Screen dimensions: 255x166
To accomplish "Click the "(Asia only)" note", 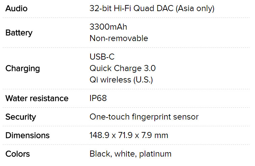I will (195, 8).
